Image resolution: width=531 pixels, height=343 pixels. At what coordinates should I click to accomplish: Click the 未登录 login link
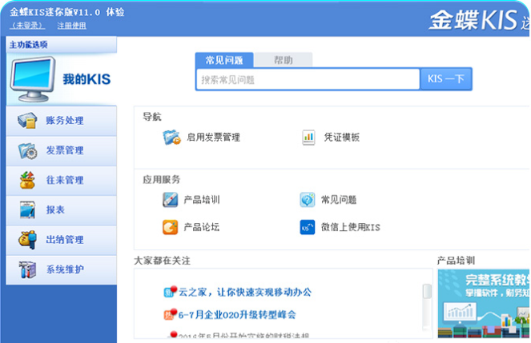27,26
